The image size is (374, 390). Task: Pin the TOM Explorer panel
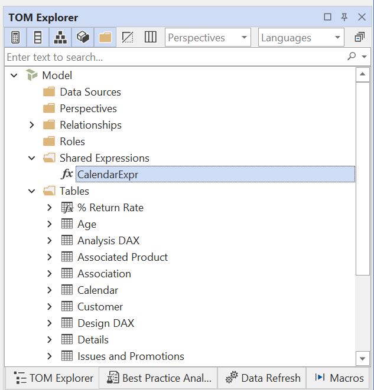344,18
